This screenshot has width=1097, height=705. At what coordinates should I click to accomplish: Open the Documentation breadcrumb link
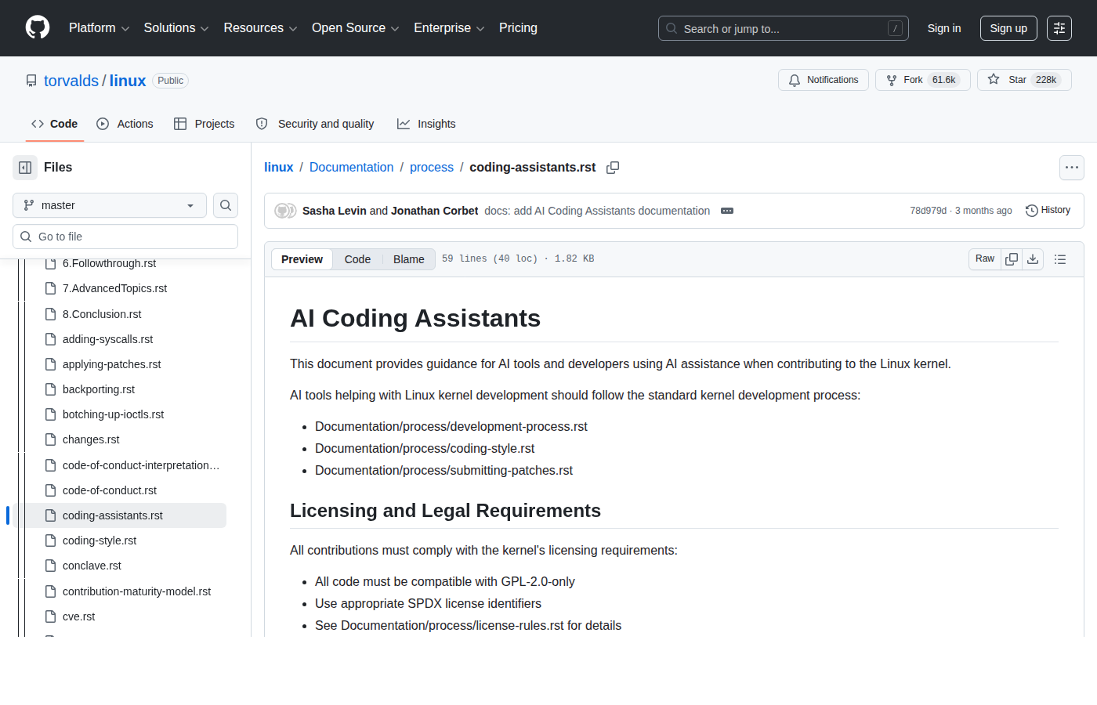(351, 167)
